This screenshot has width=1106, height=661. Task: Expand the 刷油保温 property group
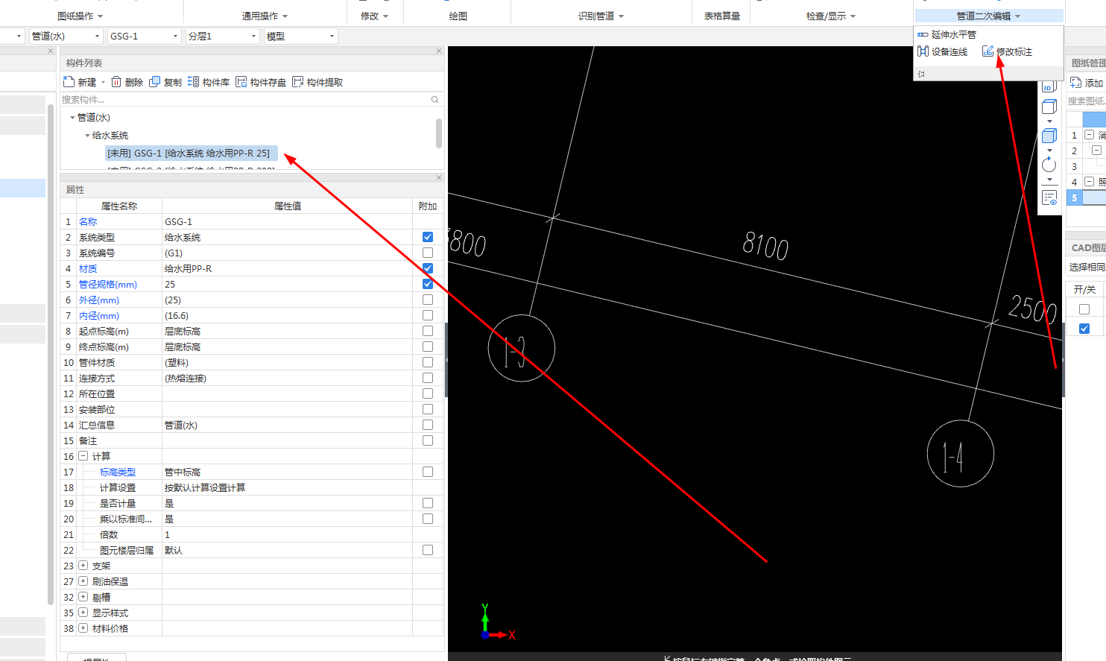click(83, 581)
